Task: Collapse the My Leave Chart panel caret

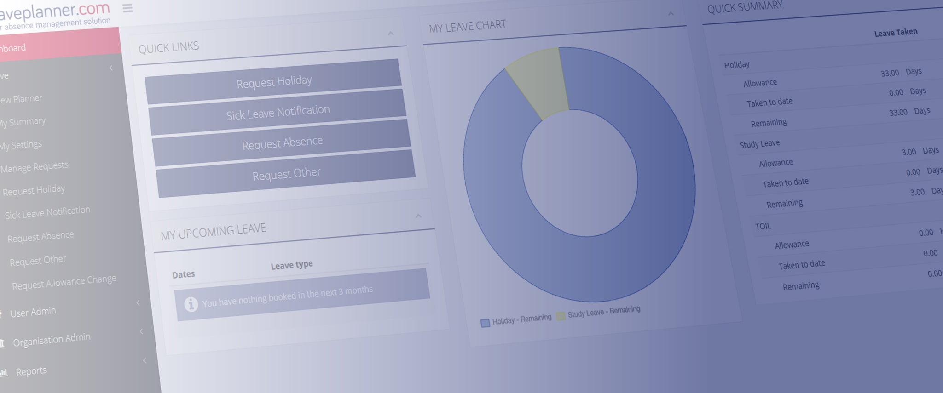Action: [x=671, y=14]
